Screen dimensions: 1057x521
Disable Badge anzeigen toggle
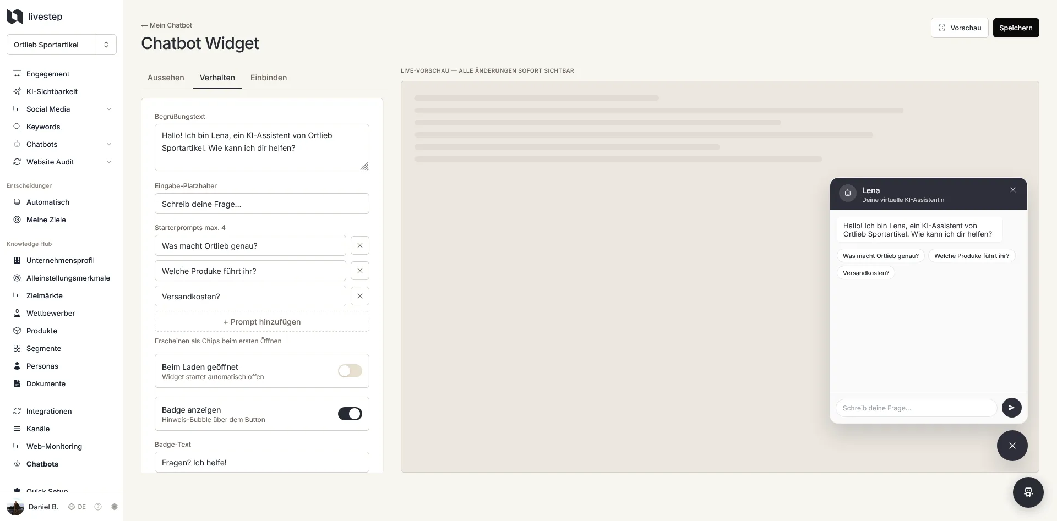(350, 414)
